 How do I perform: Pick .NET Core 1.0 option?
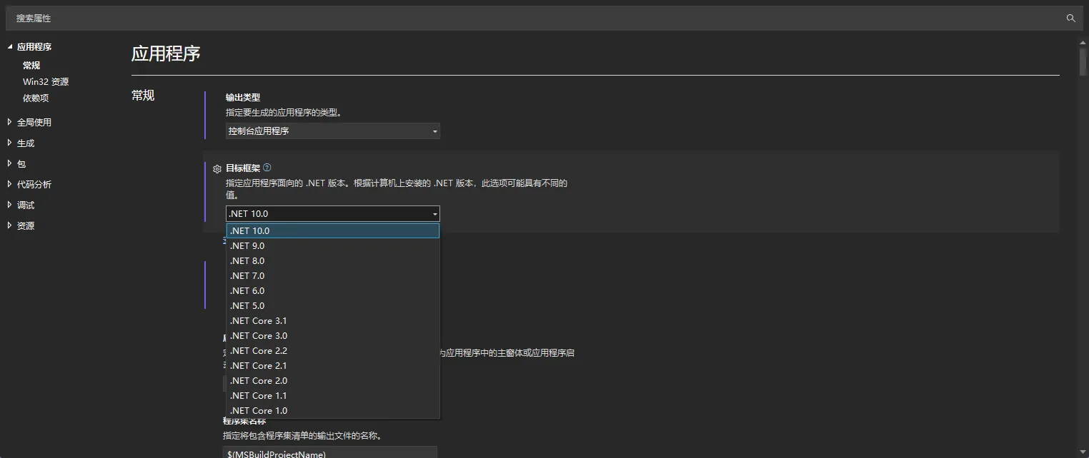coord(333,410)
